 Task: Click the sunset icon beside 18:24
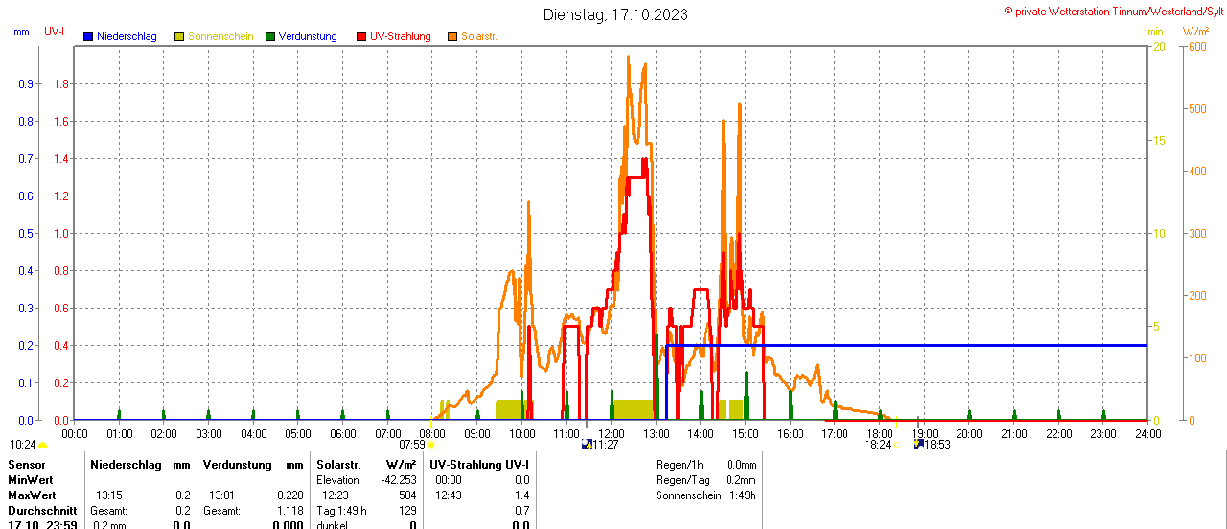pyautogui.click(x=897, y=445)
